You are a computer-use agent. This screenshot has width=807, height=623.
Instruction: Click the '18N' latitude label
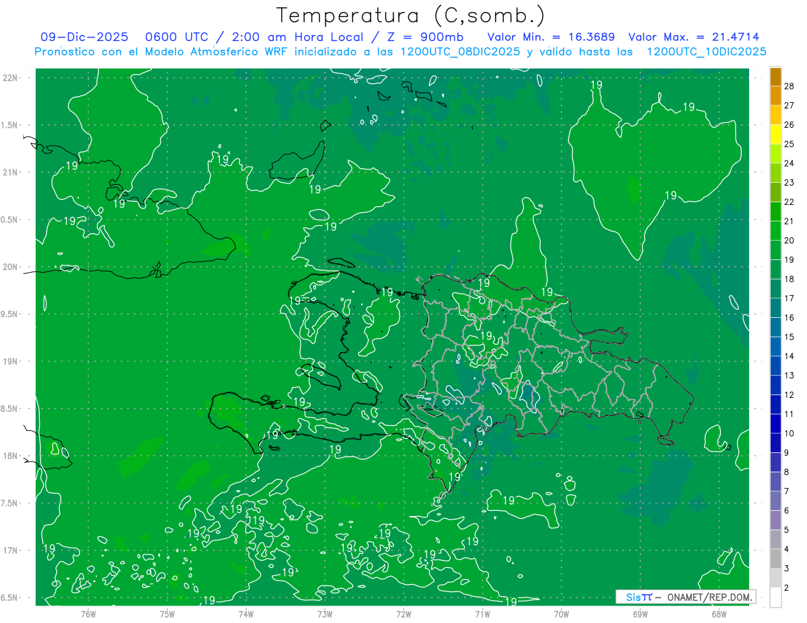[x=10, y=456]
